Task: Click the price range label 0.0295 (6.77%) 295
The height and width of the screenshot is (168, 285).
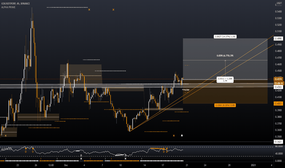Action: point(225,56)
